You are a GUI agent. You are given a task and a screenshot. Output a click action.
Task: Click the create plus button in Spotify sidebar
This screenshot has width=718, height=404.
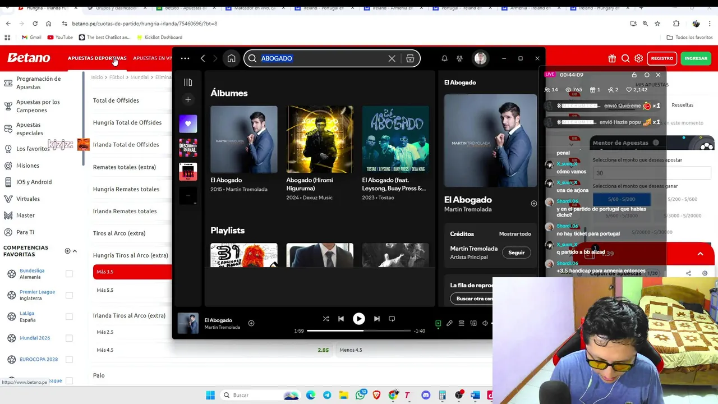(x=188, y=99)
